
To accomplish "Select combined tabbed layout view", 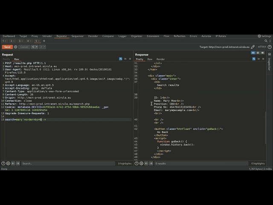I will pyautogui.click(x=263, y=53).
